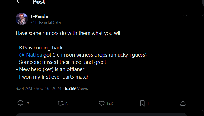Click the repost arrows icon
Image resolution: width=204 pixels, height=116 pixels.
(x=61, y=103)
